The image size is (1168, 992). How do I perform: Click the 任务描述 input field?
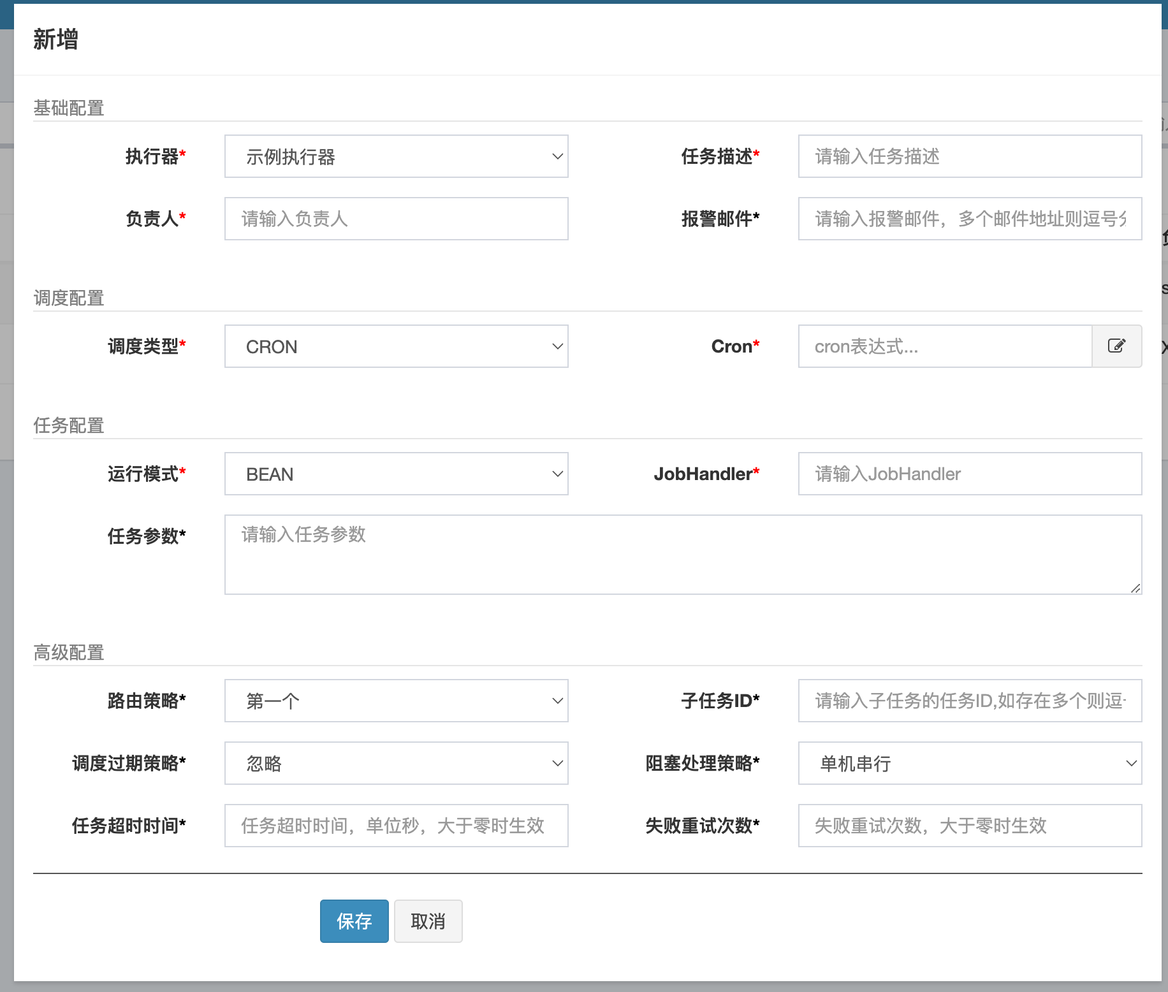[x=970, y=156]
